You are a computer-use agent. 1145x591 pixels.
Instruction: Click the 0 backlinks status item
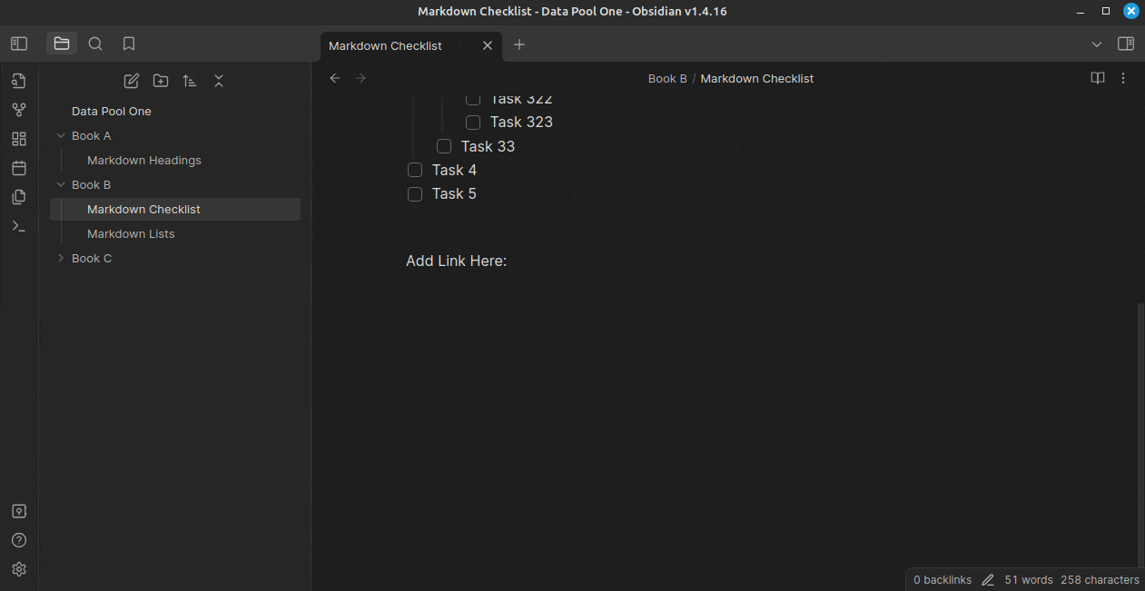pyautogui.click(x=942, y=579)
